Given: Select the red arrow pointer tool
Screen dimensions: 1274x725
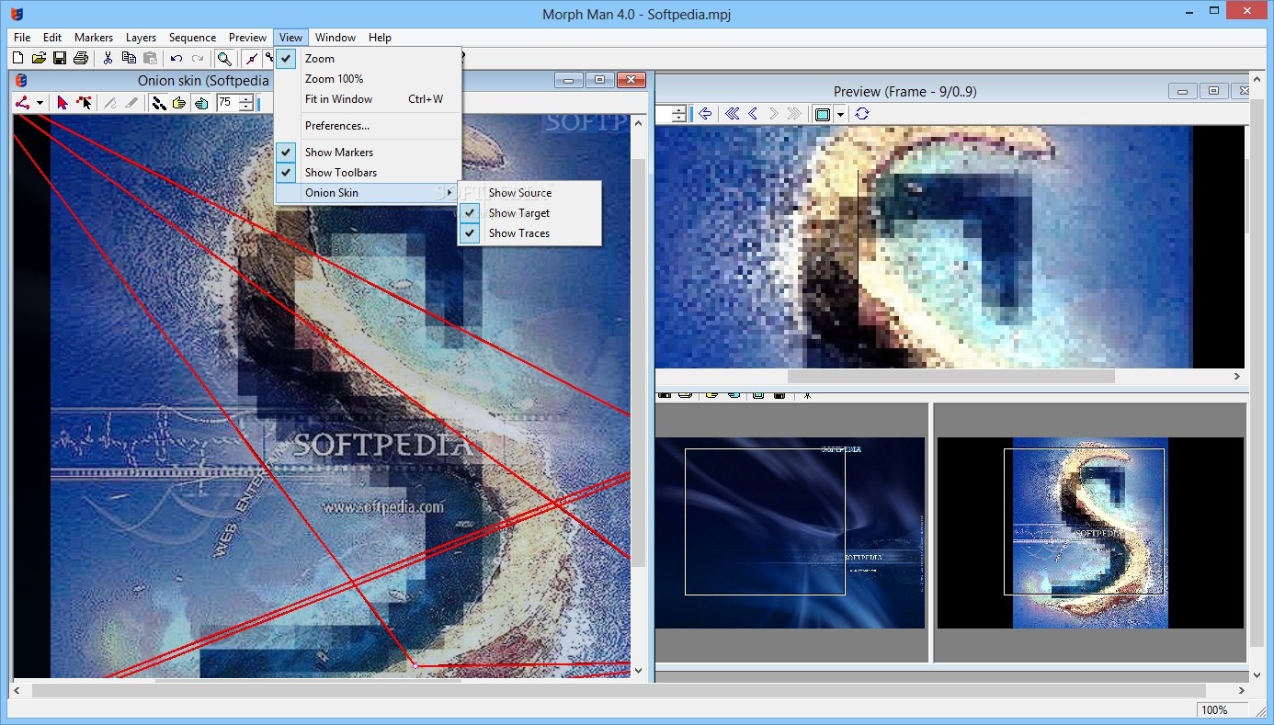Looking at the screenshot, I should click(63, 103).
